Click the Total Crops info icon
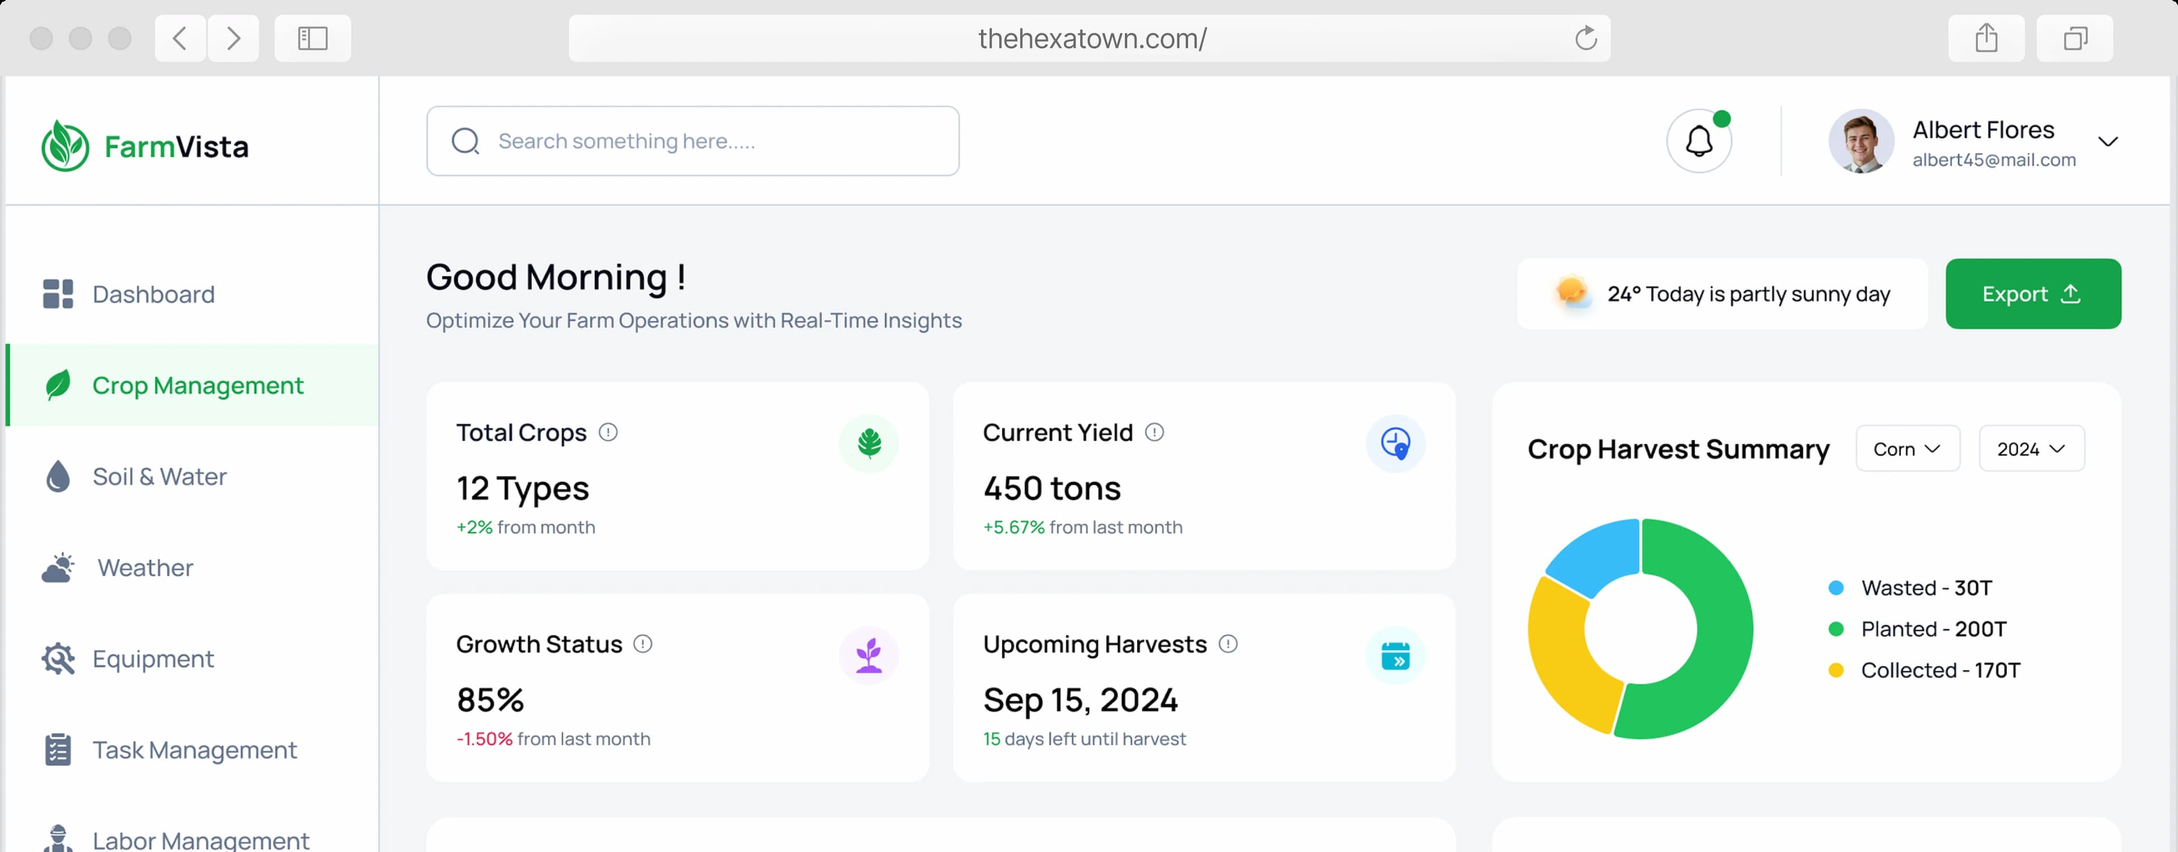Viewport: 2178px width, 852px height. [608, 433]
